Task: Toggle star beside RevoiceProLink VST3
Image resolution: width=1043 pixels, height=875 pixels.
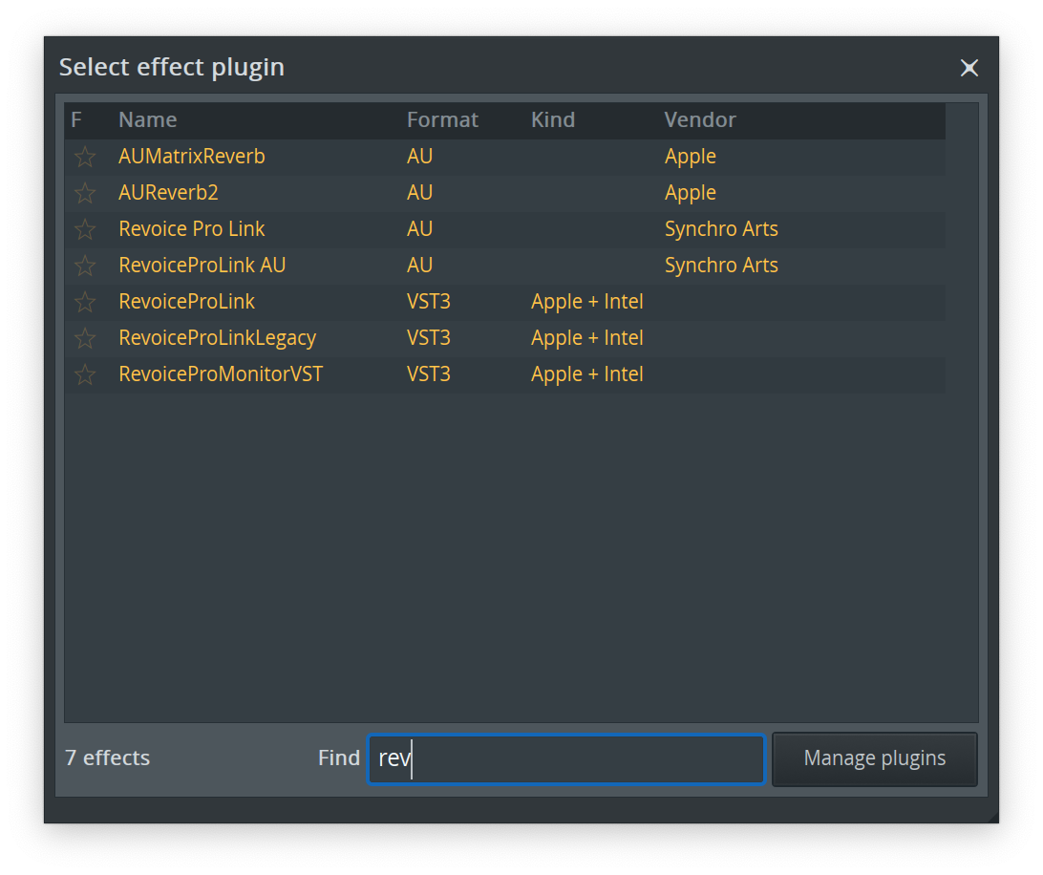Action: 85,302
